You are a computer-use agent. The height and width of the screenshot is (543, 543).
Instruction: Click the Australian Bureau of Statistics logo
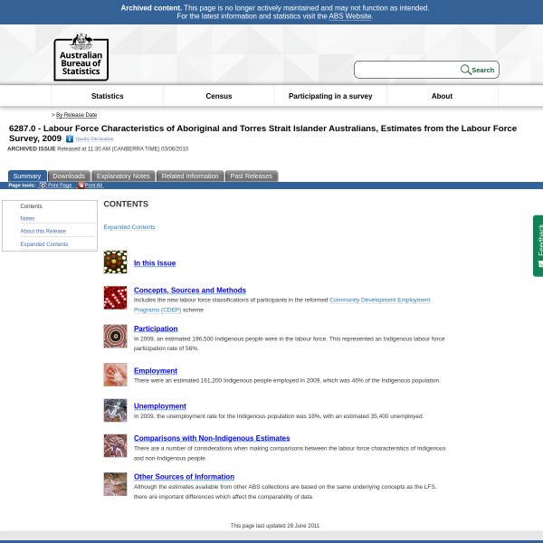point(81,56)
